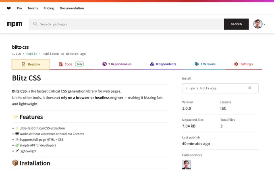Image resolution: width=274 pixels, height=171 pixels.
Task: Focus the Search packages input field
Action: (x=126, y=24)
